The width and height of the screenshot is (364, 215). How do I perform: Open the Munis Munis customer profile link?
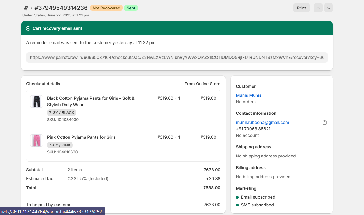pos(248,95)
